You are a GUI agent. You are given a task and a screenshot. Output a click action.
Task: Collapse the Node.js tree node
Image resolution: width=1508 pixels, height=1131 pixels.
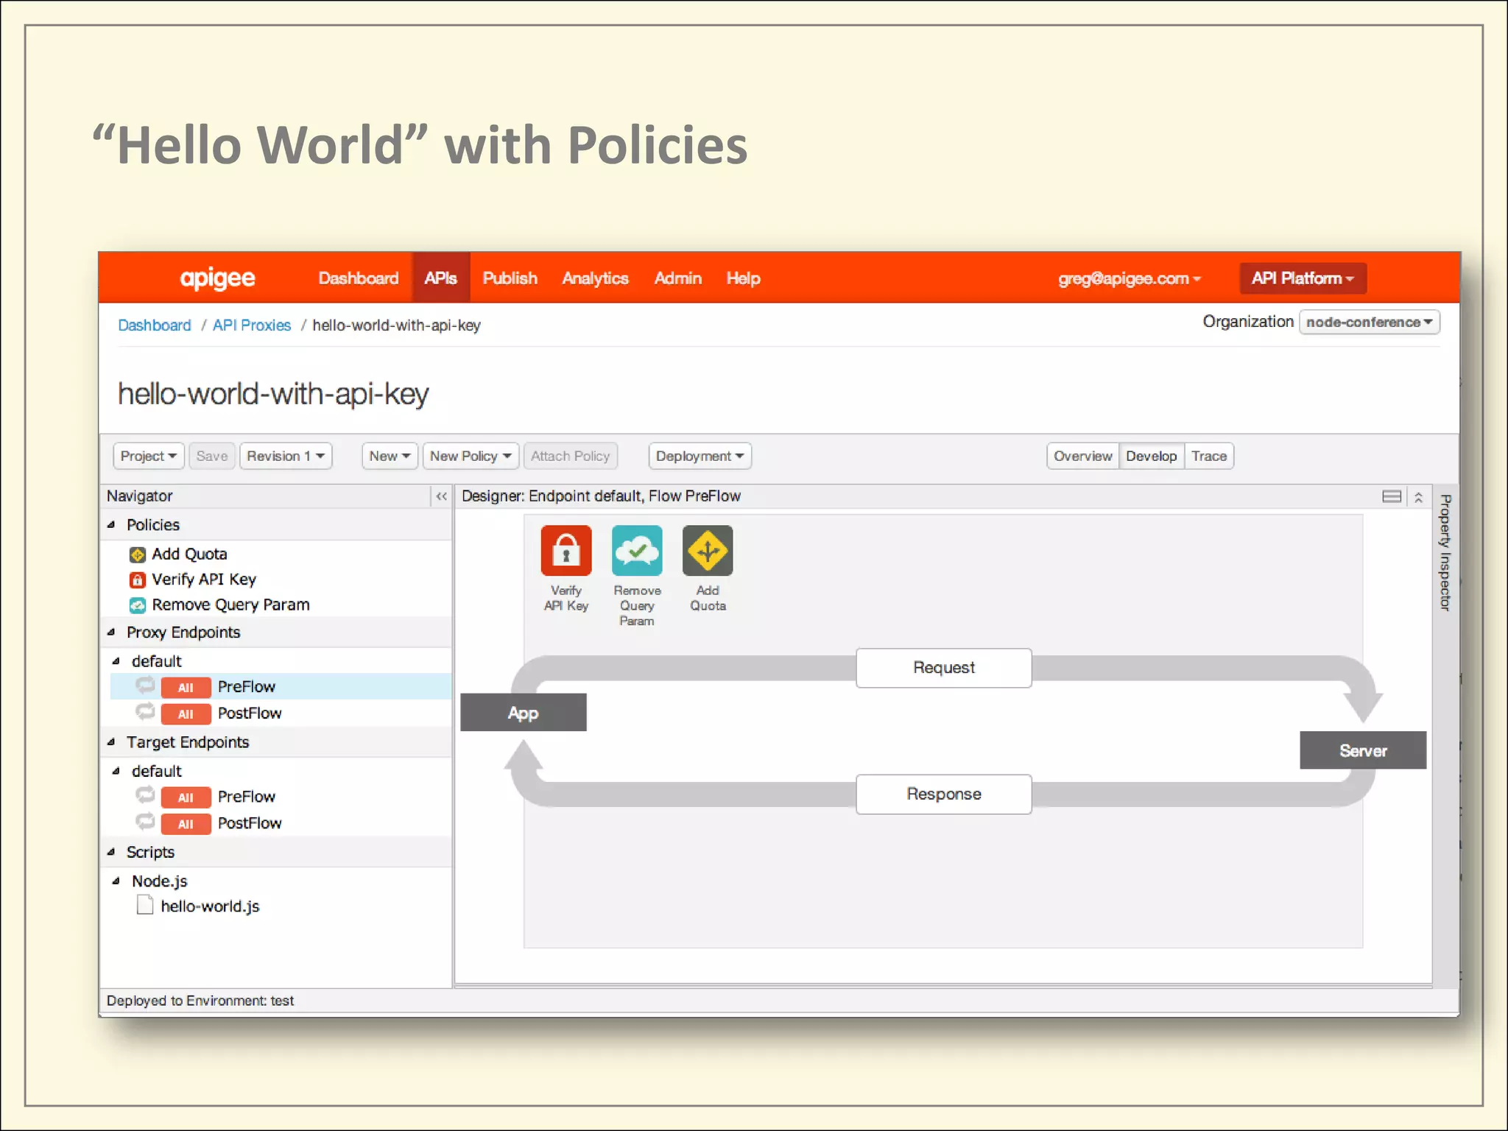tap(116, 881)
